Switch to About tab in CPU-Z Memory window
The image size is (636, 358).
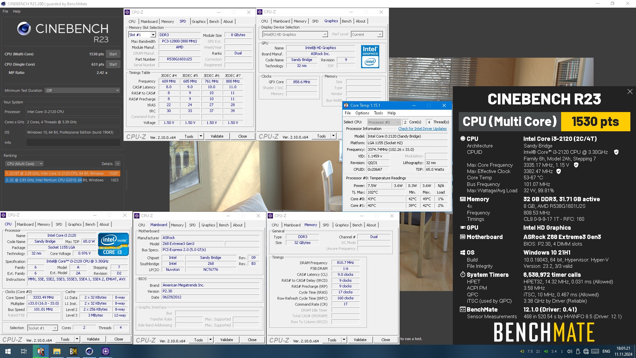coord(371,225)
